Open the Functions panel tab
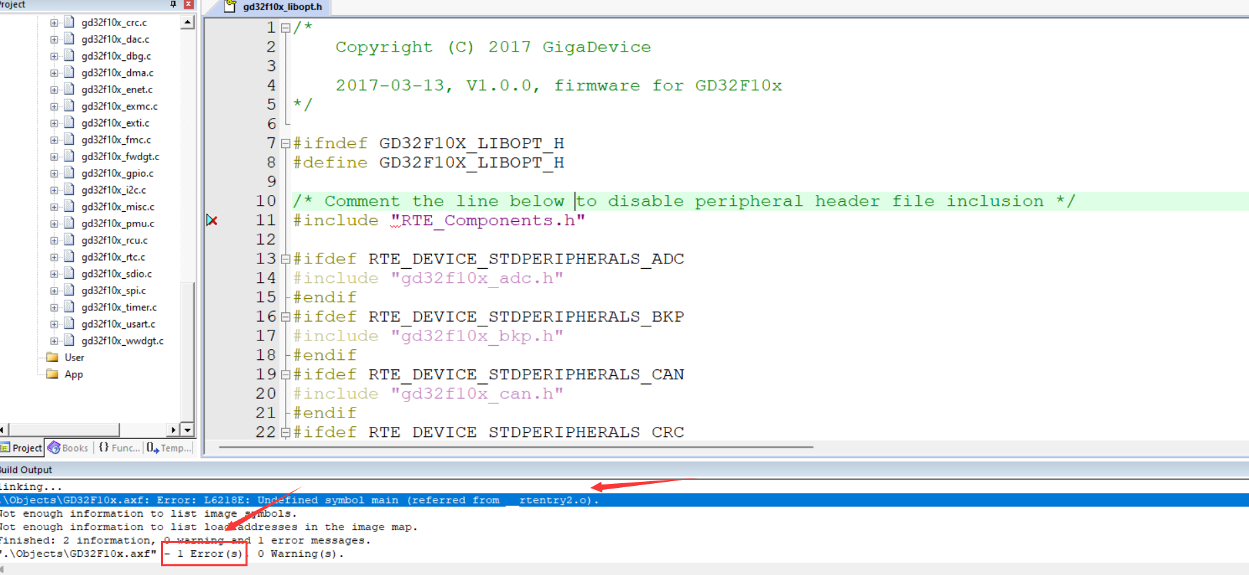Screen dimensions: 1249x575 (x=119, y=448)
